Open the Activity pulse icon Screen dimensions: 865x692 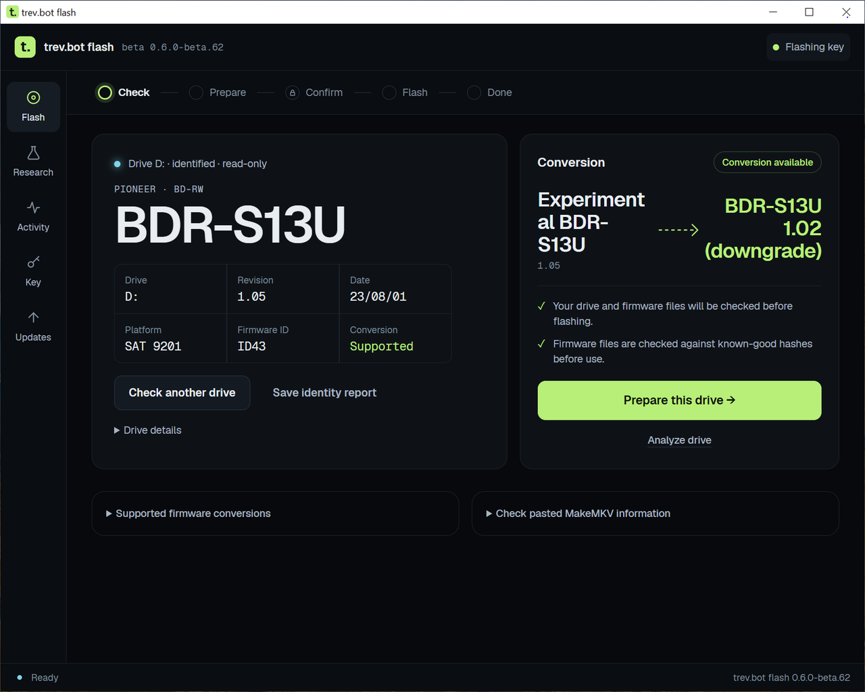pyautogui.click(x=33, y=207)
